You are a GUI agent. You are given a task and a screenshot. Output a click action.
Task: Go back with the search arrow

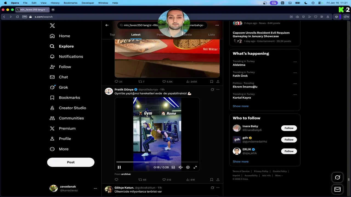click(x=107, y=25)
